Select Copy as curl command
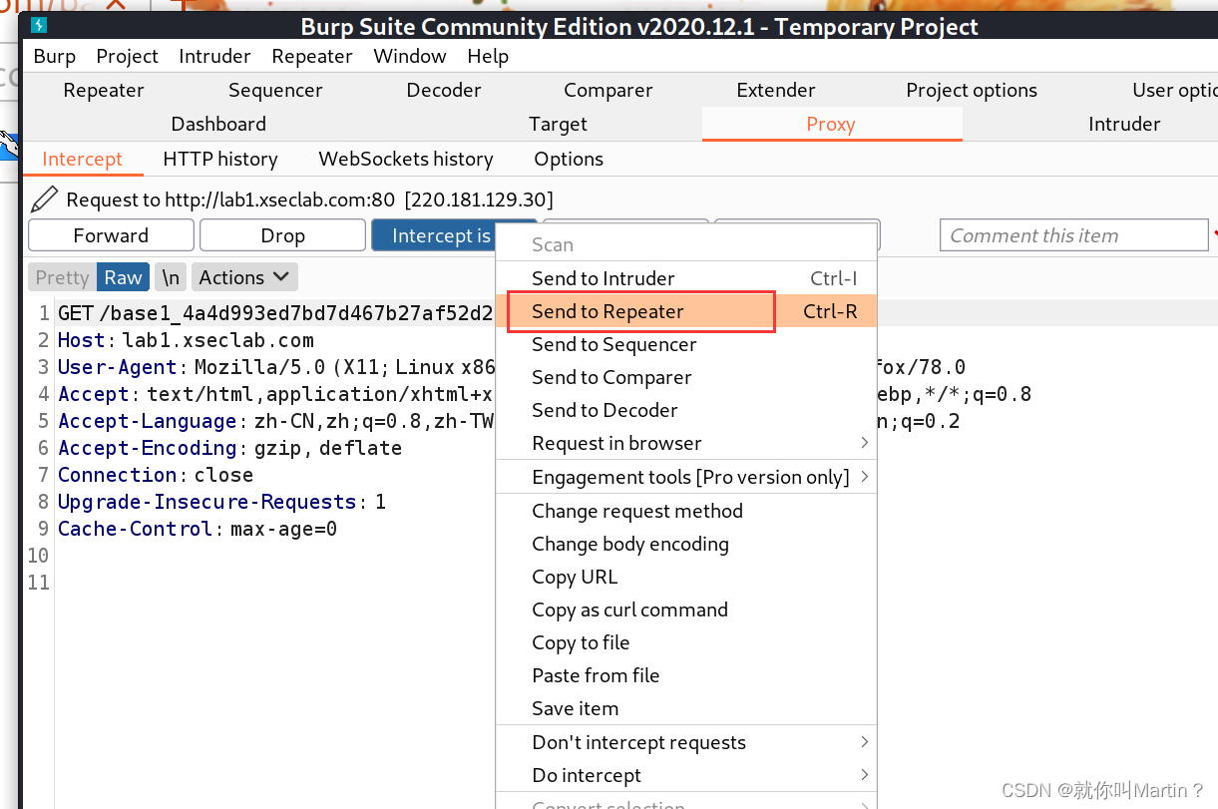This screenshot has width=1218, height=809. point(686,609)
